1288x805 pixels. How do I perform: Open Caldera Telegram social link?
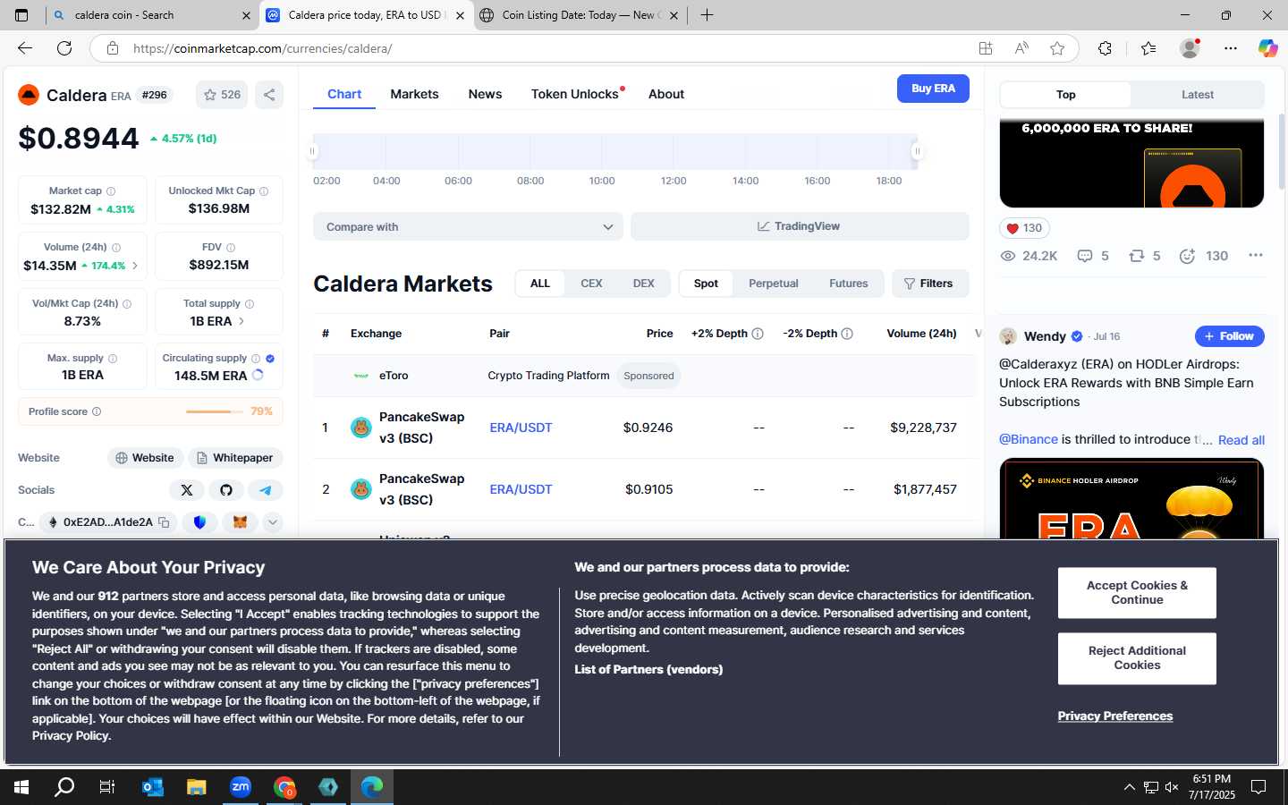pyautogui.click(x=266, y=490)
